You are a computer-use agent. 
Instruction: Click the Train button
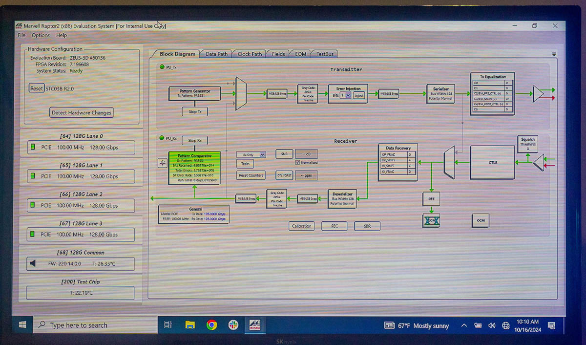(245, 164)
